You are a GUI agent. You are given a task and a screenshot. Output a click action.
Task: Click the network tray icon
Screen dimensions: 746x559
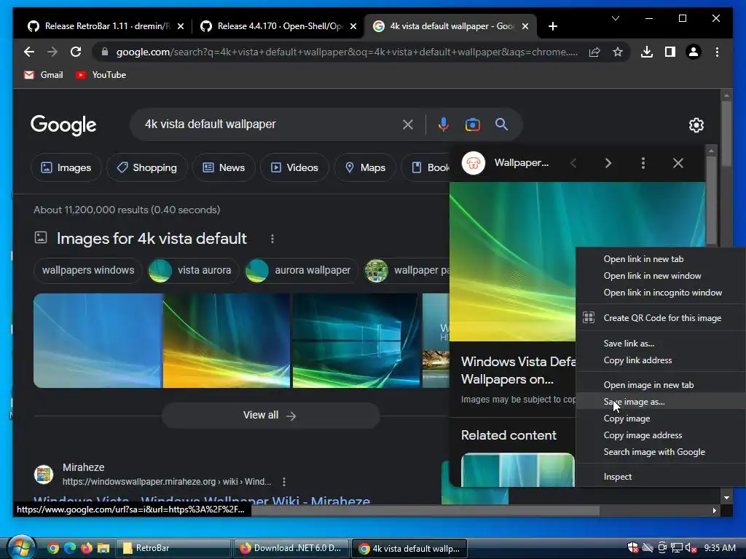pyautogui.click(x=676, y=548)
